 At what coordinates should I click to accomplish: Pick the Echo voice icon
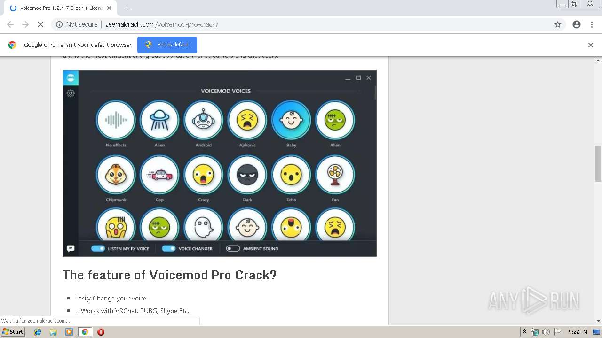pyautogui.click(x=291, y=175)
